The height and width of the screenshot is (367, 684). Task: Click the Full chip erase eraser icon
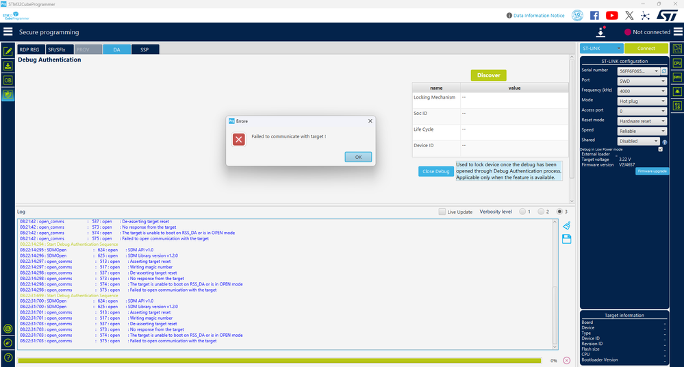tap(8, 343)
